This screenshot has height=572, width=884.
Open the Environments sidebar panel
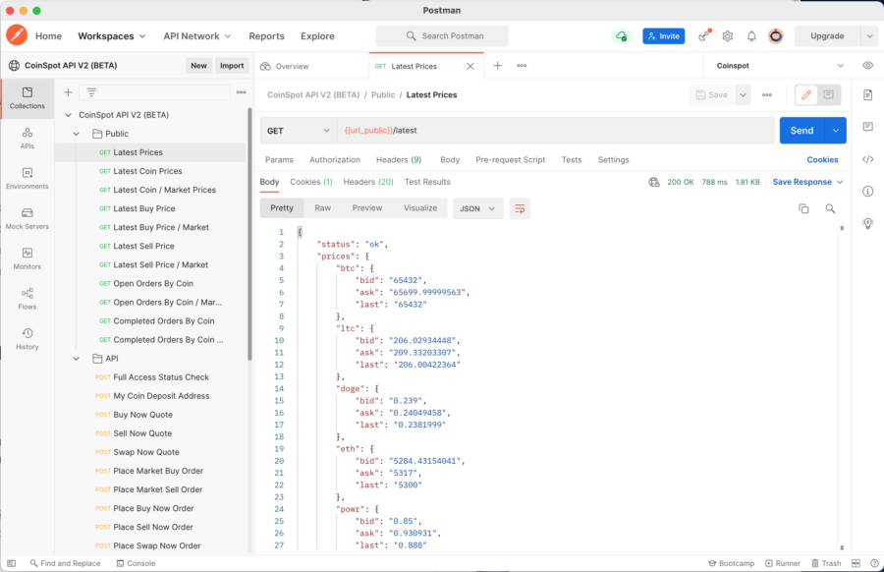28,178
